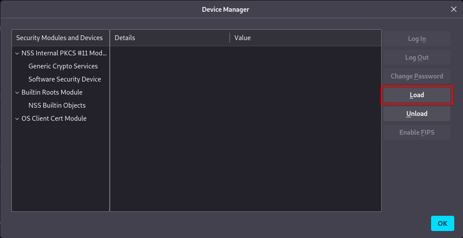Click Security Modules and Devices column header
Viewport: 463px width, 238px height.
click(60, 38)
